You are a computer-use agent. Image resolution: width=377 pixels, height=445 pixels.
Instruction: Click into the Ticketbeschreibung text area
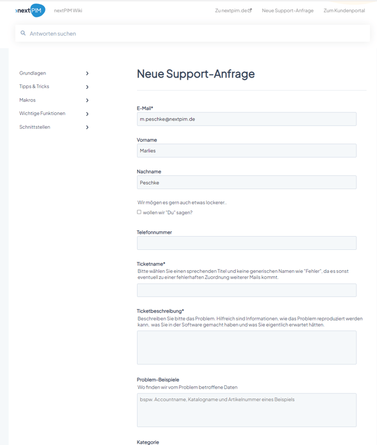click(x=247, y=347)
